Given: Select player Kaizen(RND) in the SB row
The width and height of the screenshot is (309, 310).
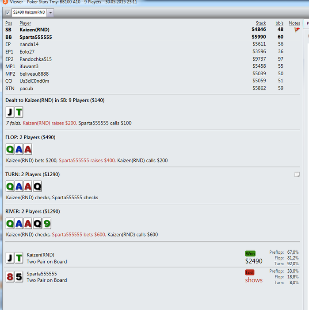Looking at the screenshot, I should tap(34, 30).
